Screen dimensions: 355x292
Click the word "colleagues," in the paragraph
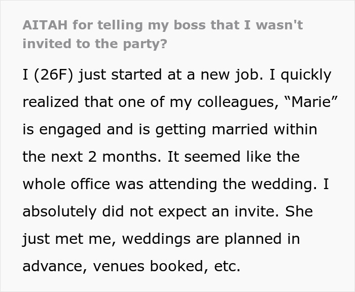tap(238, 102)
